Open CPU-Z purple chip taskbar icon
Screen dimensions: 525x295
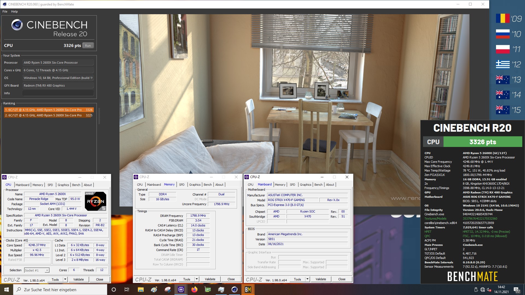tap(181, 290)
